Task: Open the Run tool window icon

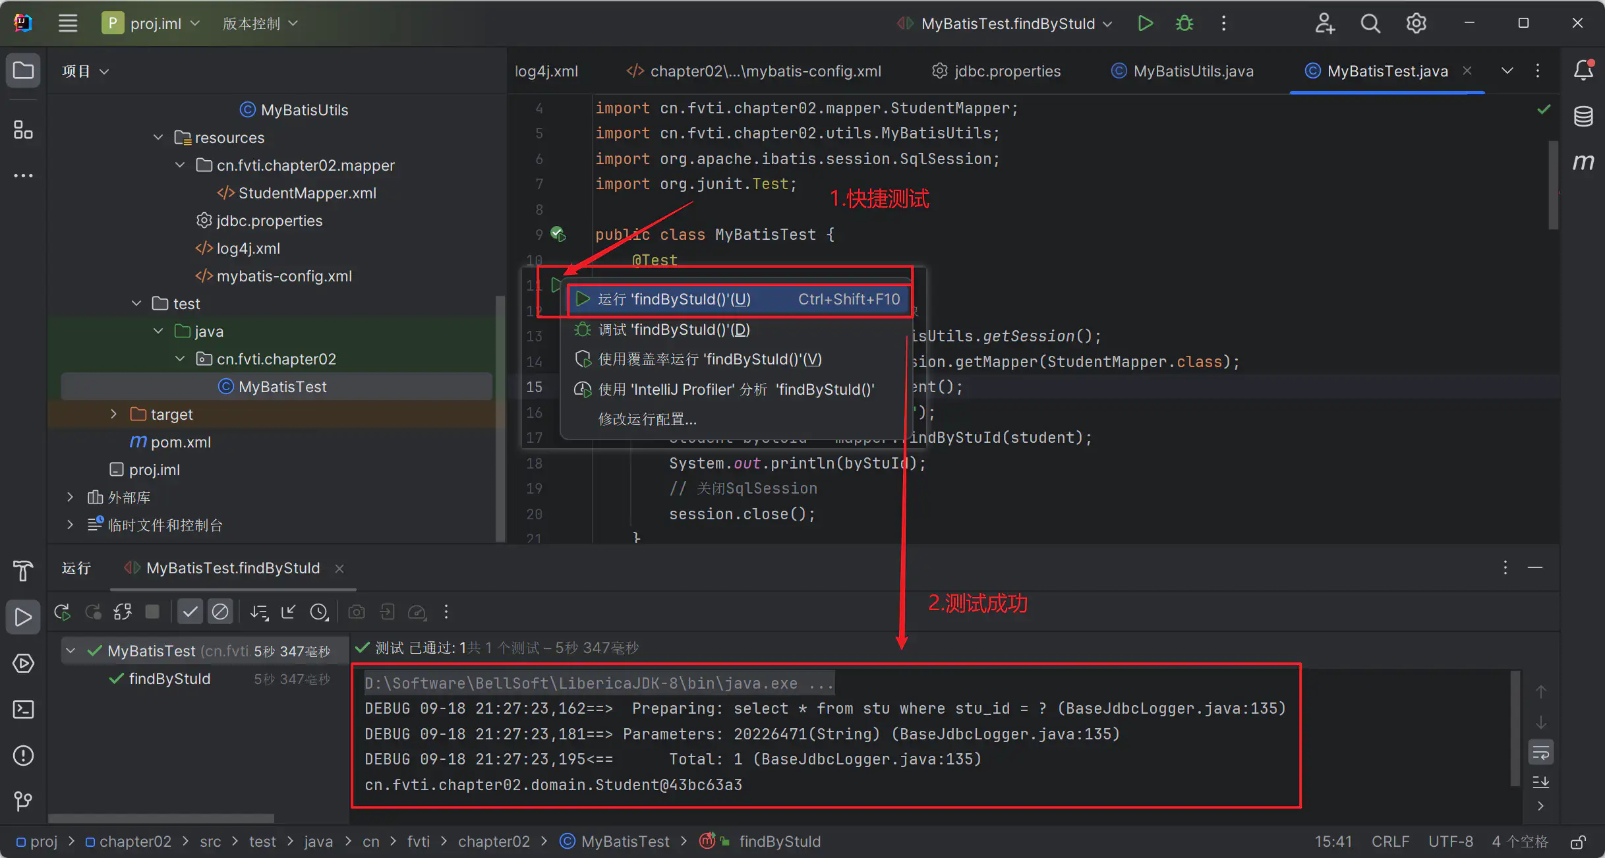Action: point(23,617)
